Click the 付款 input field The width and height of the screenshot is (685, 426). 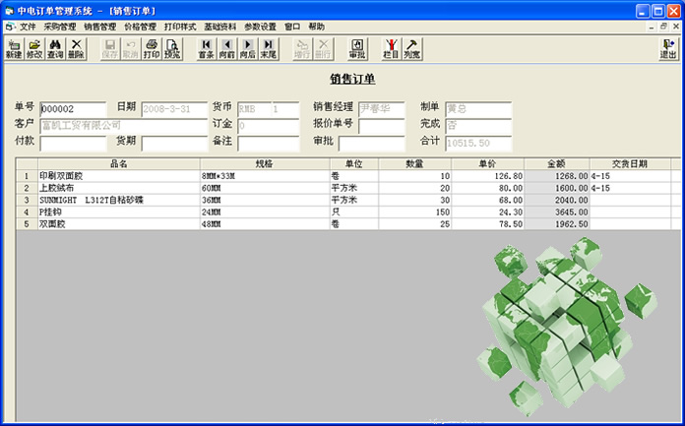pyautogui.click(x=73, y=144)
